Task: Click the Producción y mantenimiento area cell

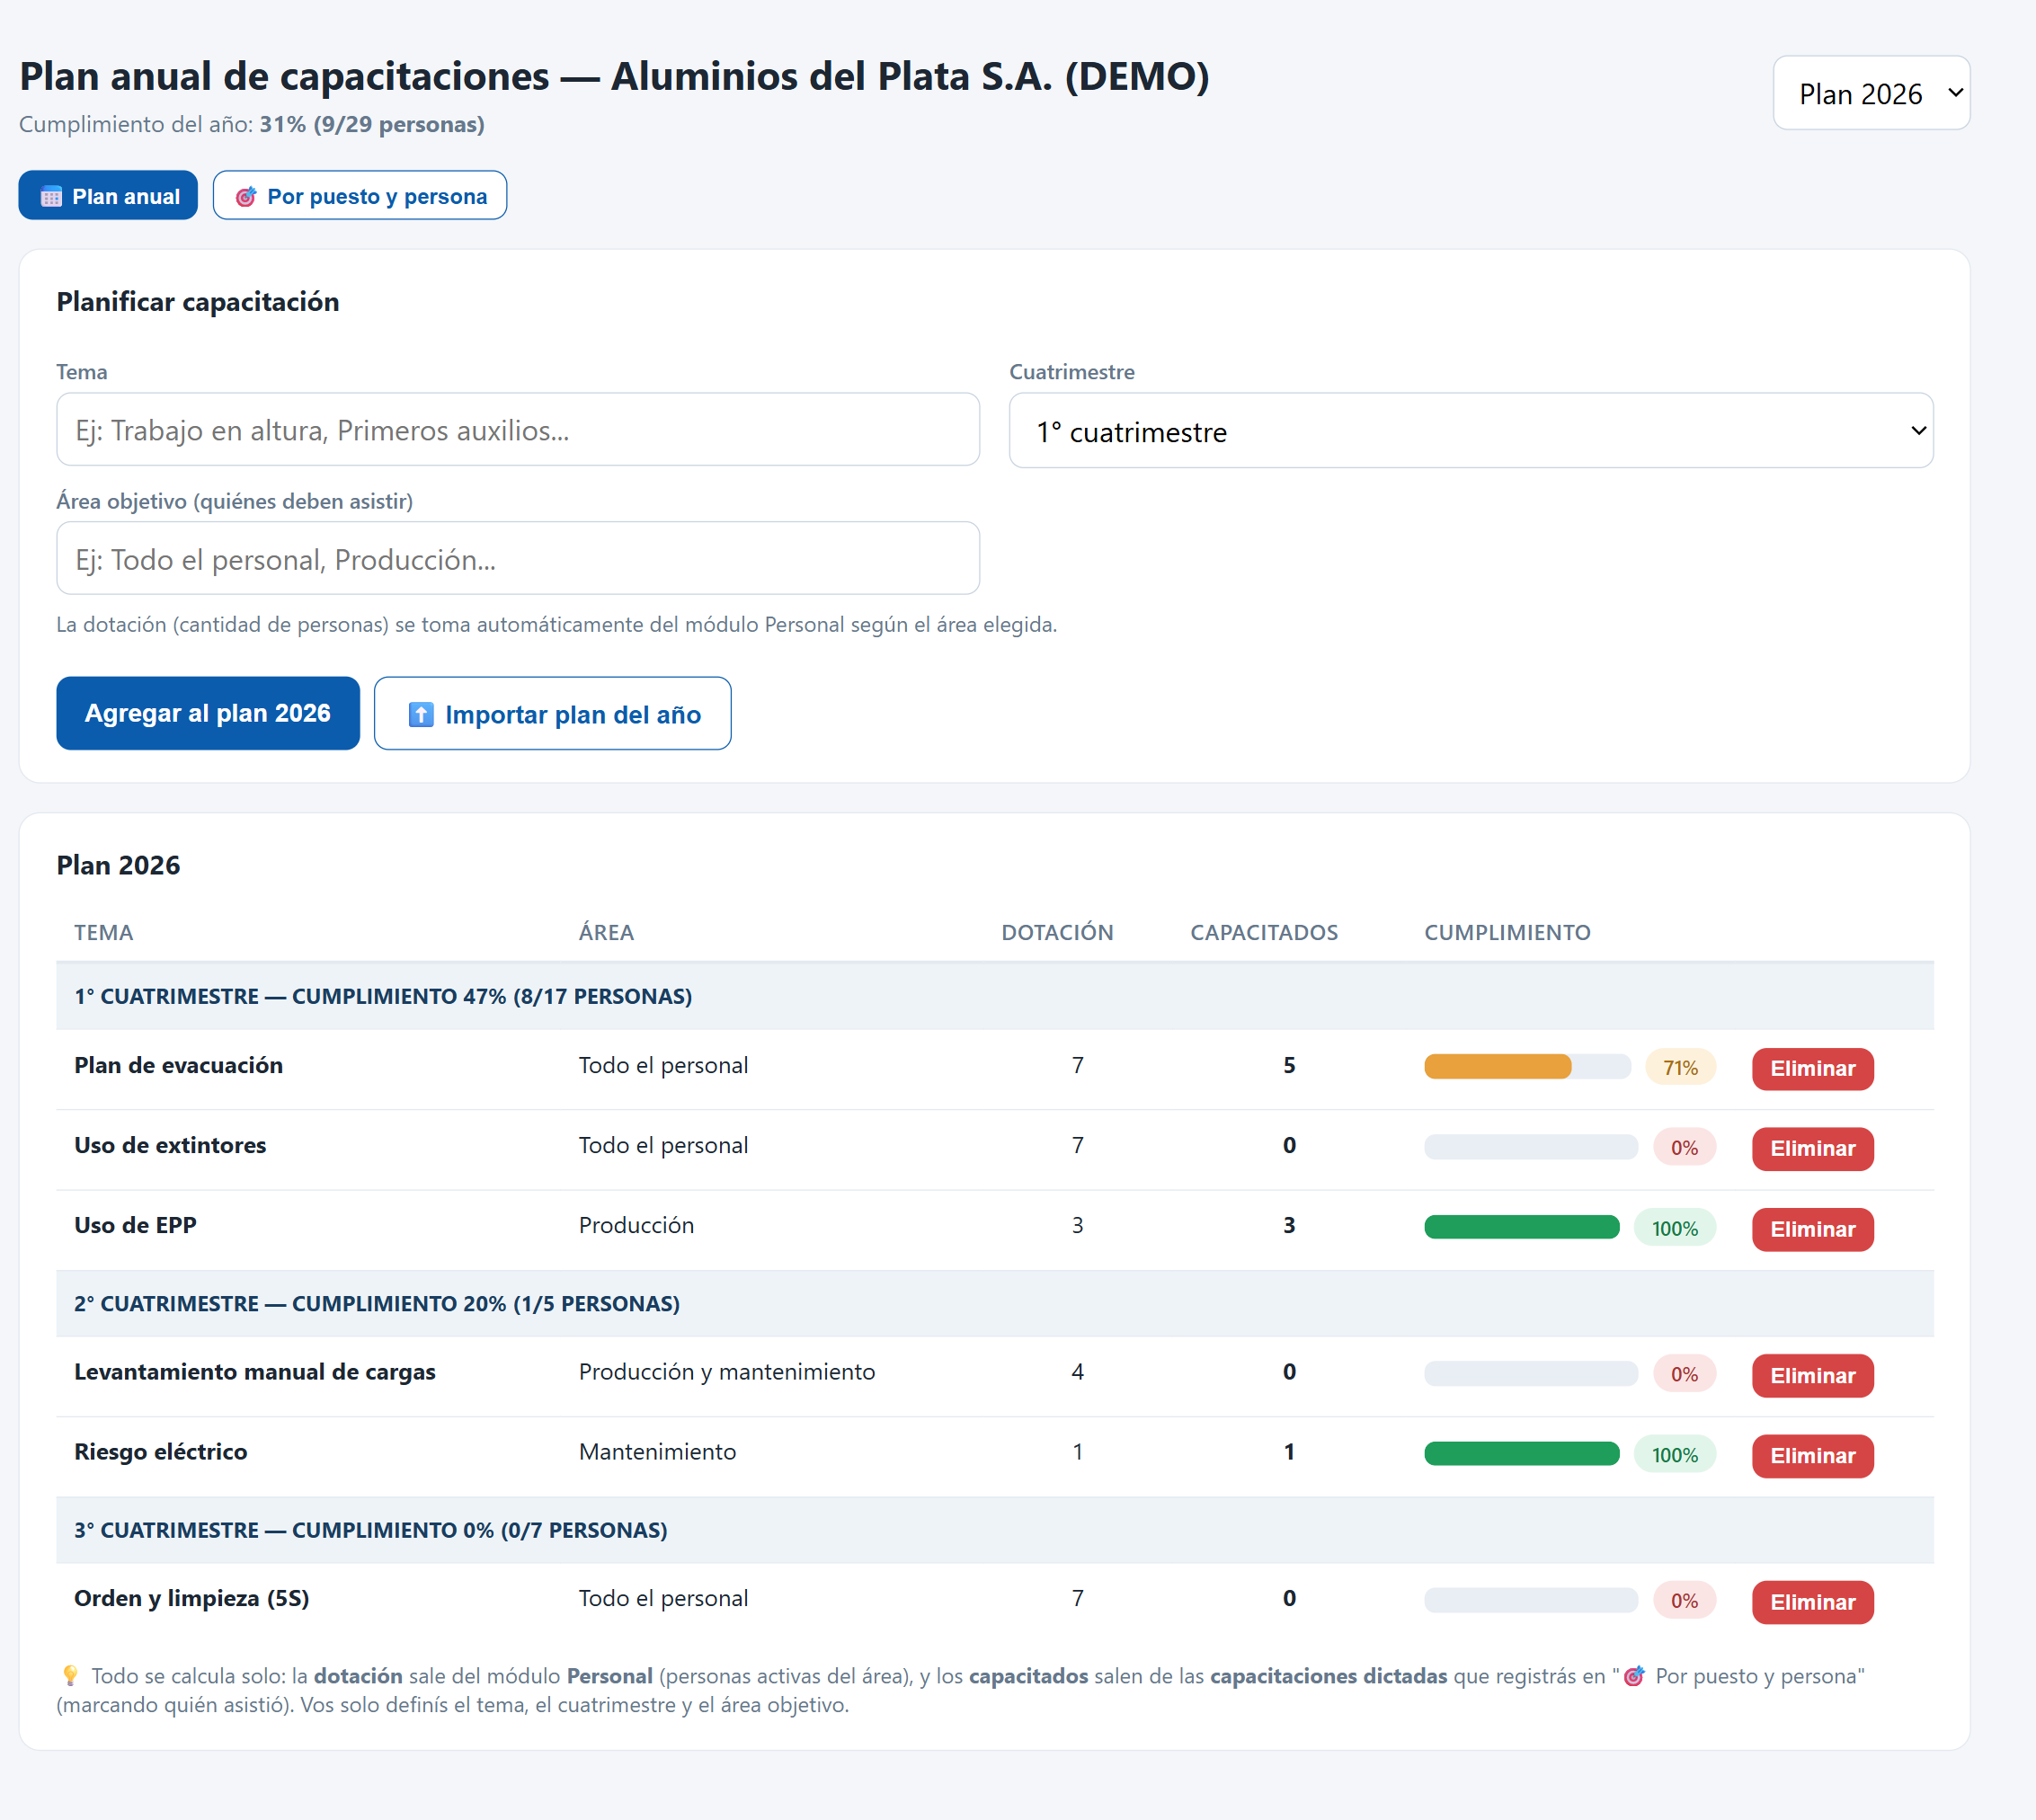Action: pyautogui.click(x=727, y=1373)
